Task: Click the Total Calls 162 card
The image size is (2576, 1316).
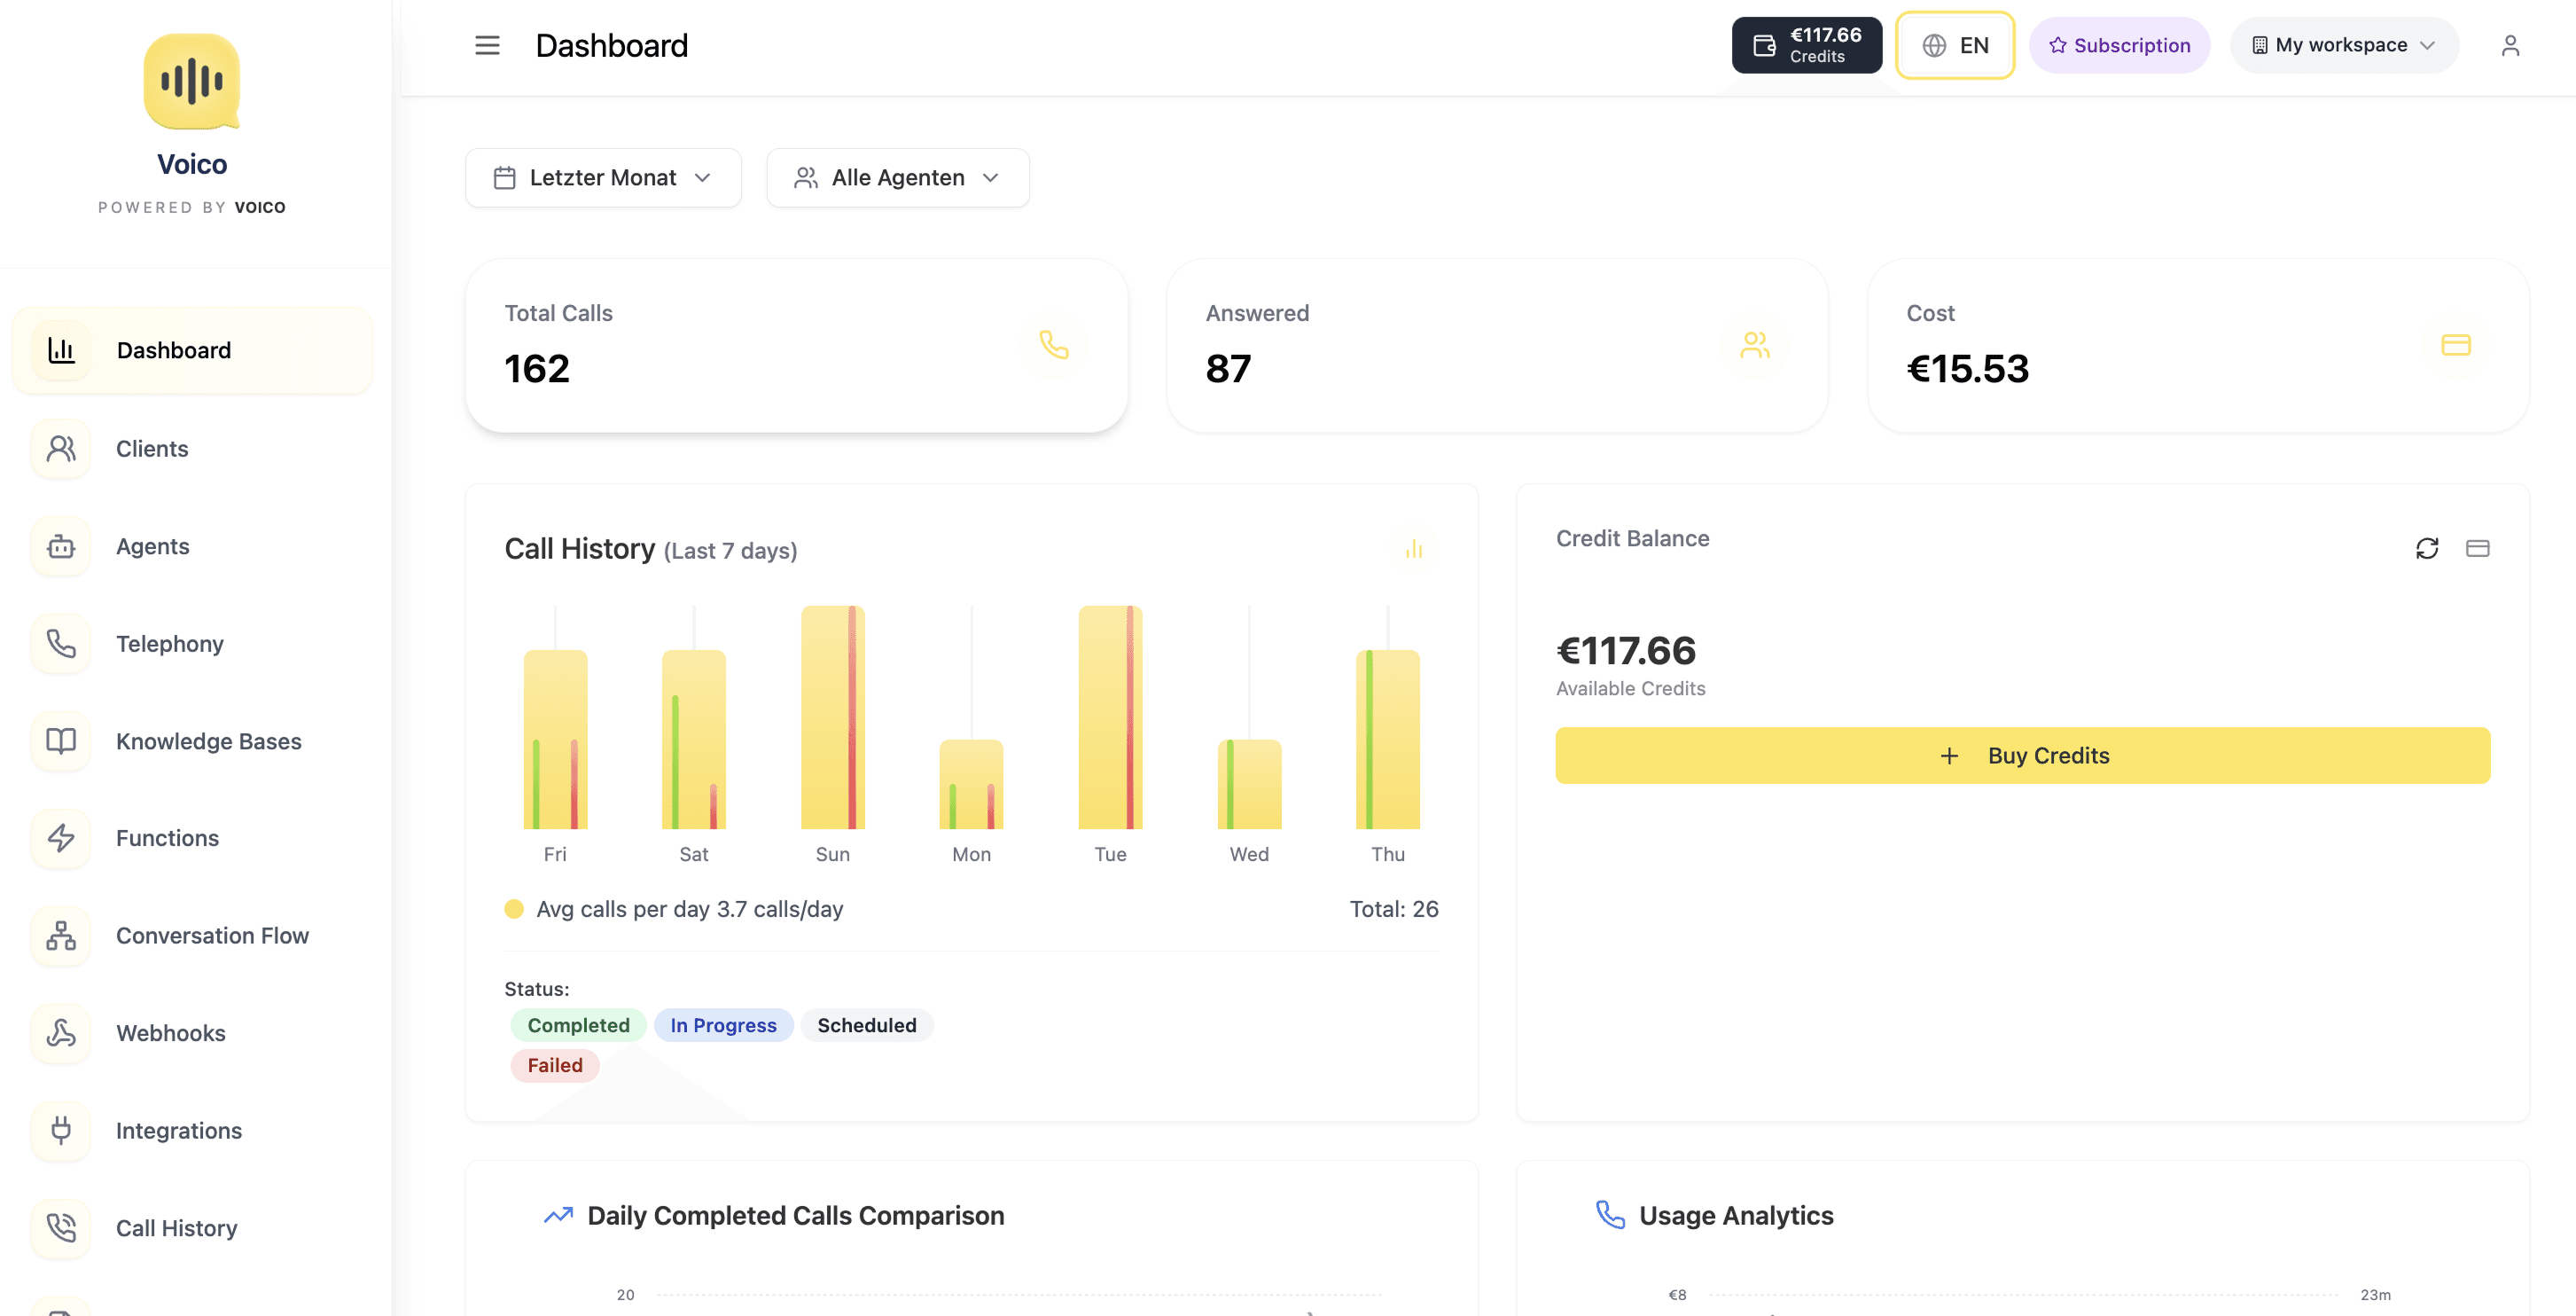Action: pos(797,345)
